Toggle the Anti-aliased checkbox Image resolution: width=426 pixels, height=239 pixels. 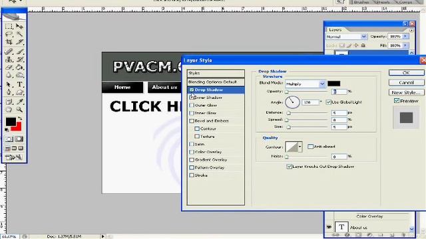point(310,146)
